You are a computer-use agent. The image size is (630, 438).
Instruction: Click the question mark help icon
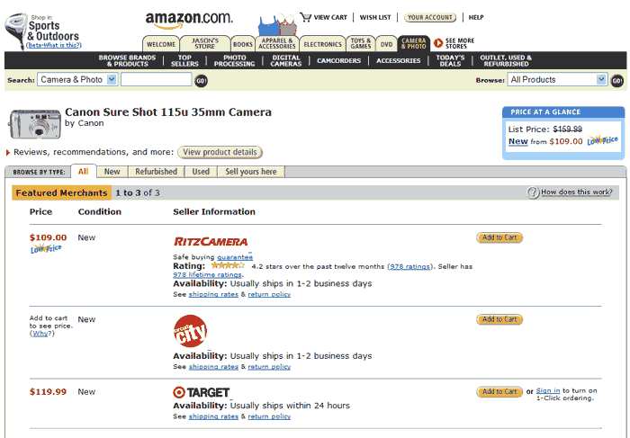point(533,192)
